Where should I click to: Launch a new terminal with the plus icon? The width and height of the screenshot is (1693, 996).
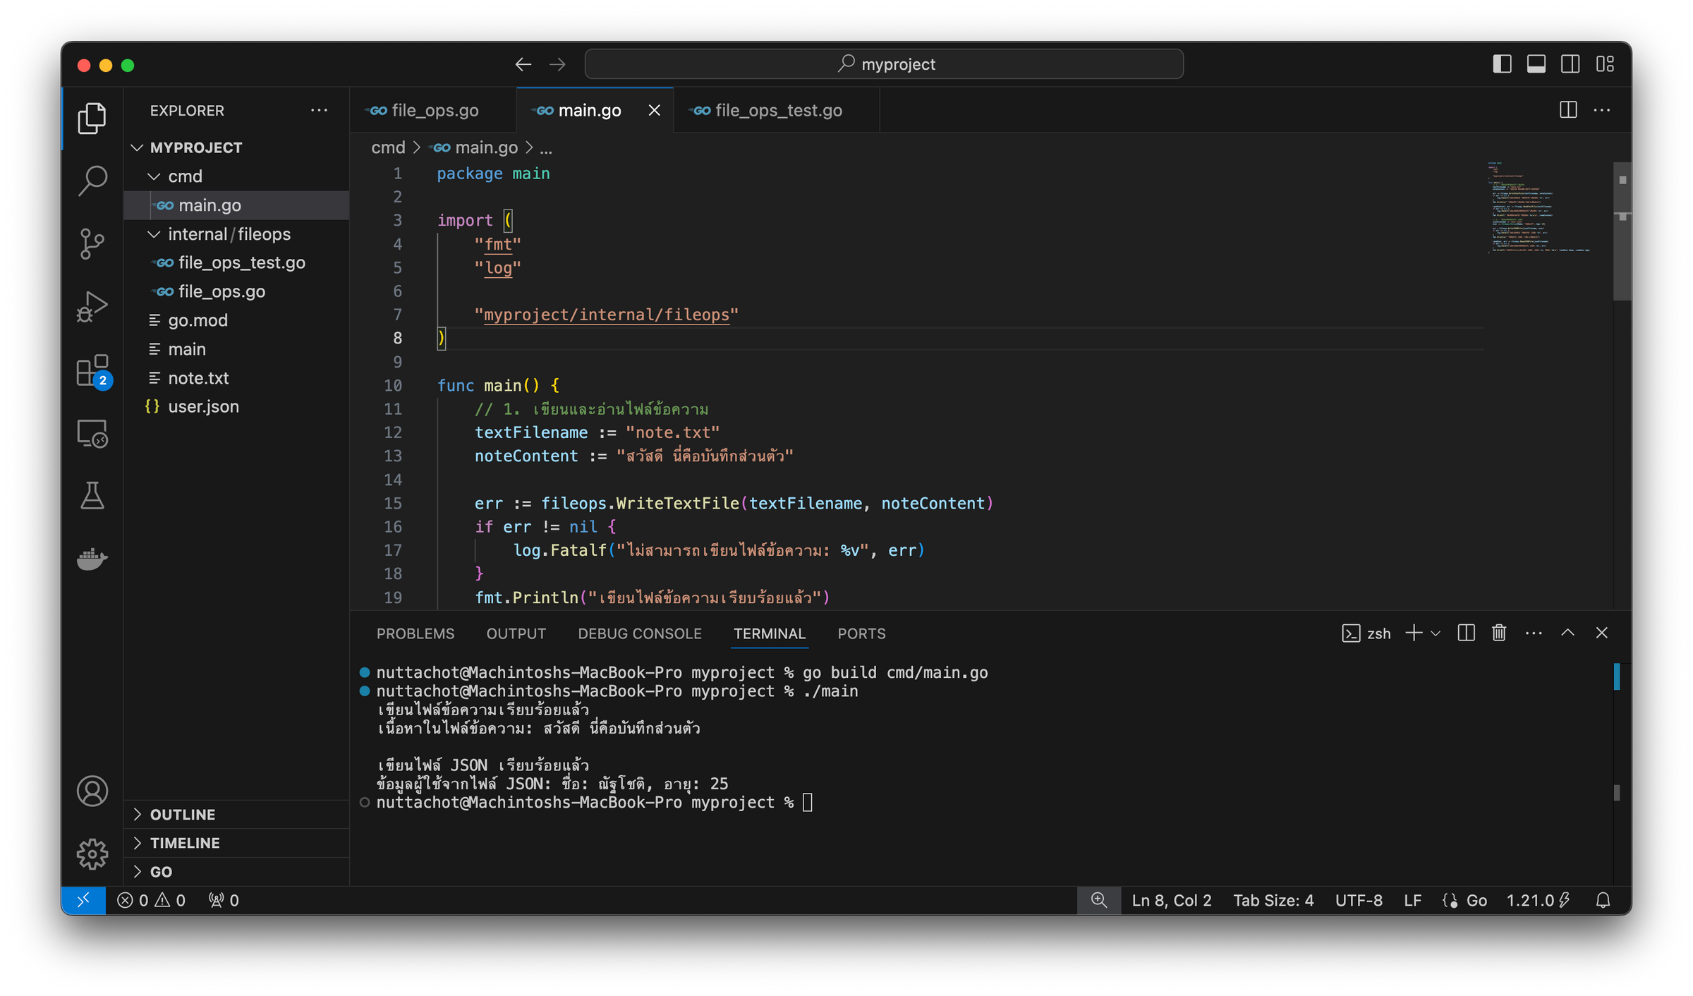tap(1413, 633)
